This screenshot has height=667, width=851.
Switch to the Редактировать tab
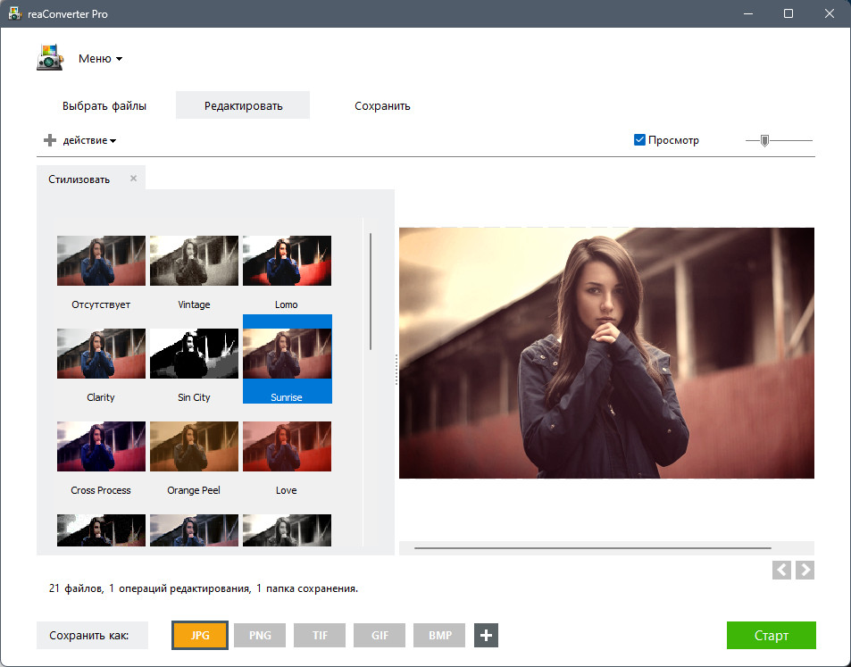pos(243,106)
